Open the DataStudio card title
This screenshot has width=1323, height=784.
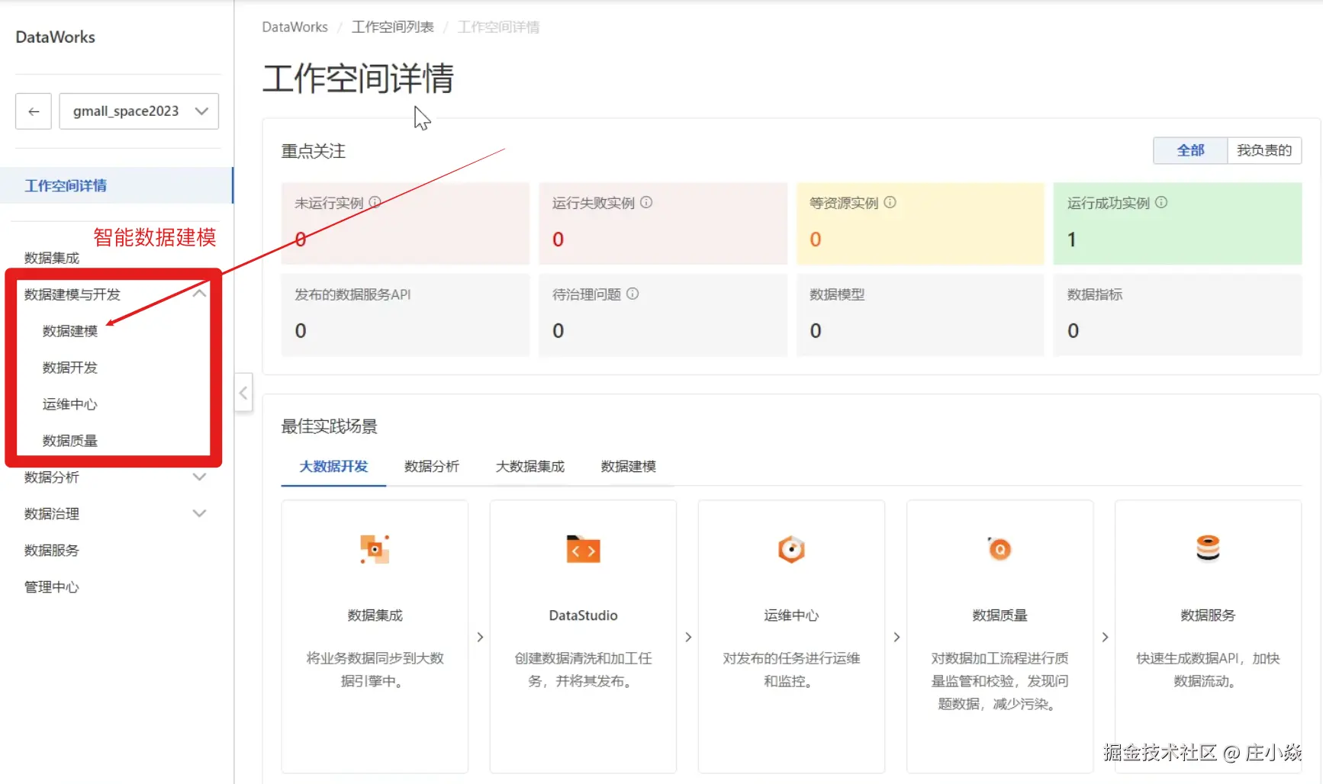click(583, 615)
